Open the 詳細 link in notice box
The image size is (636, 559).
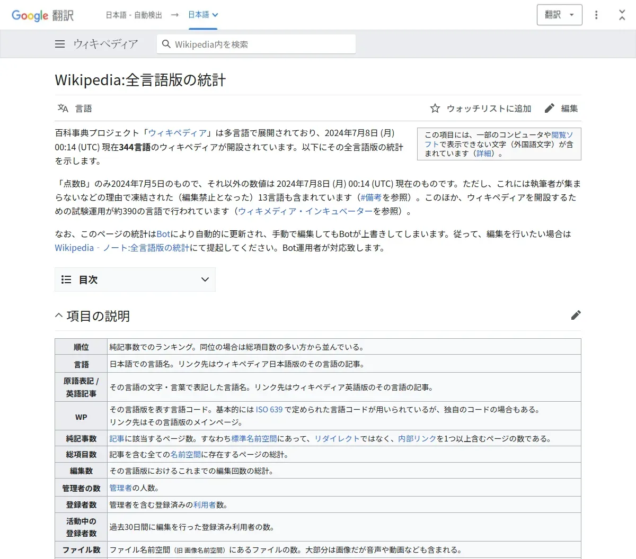(x=483, y=154)
